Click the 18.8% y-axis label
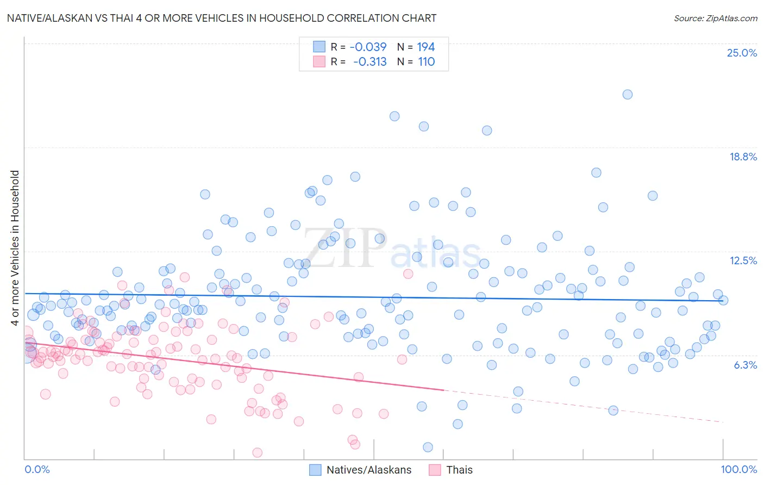The width and height of the screenshot is (764, 485). point(743,157)
